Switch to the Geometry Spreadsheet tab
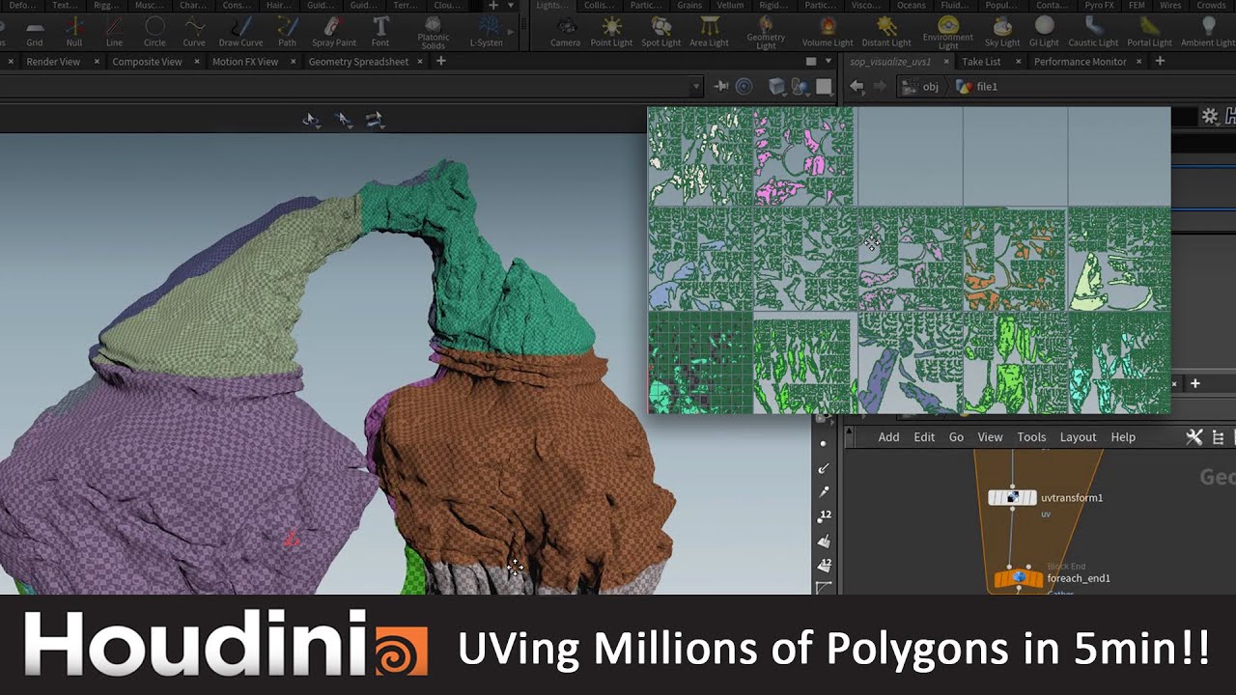 [x=358, y=62]
